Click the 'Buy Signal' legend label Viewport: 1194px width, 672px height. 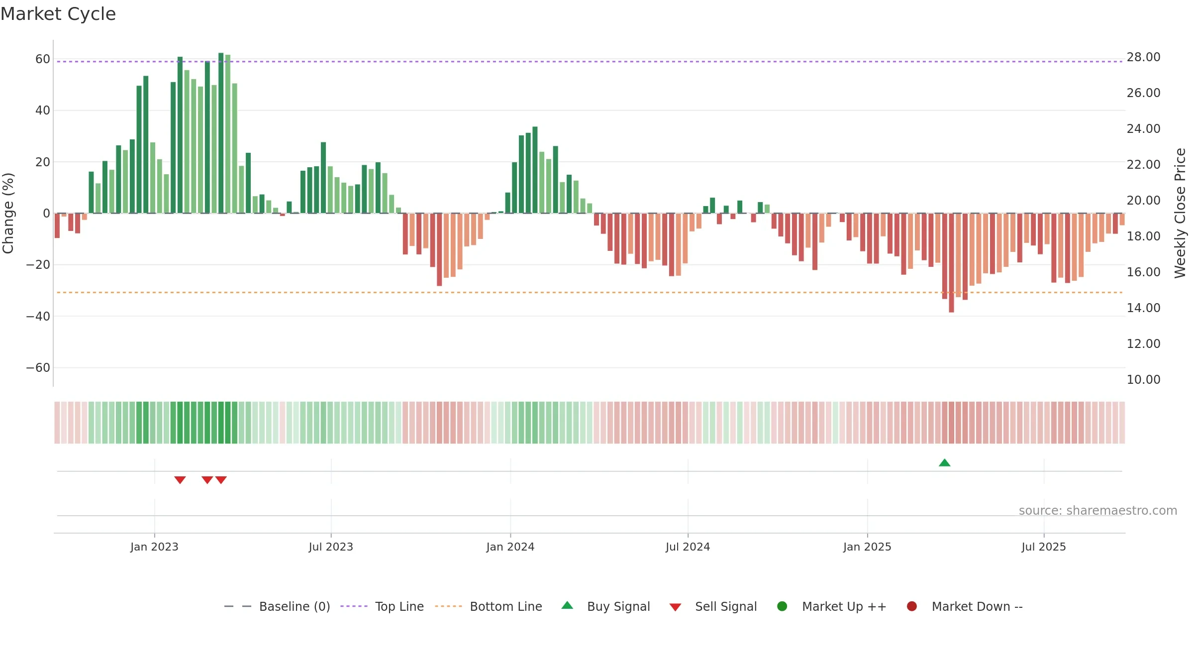(618, 607)
